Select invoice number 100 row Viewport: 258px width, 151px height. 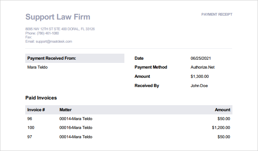point(31,128)
